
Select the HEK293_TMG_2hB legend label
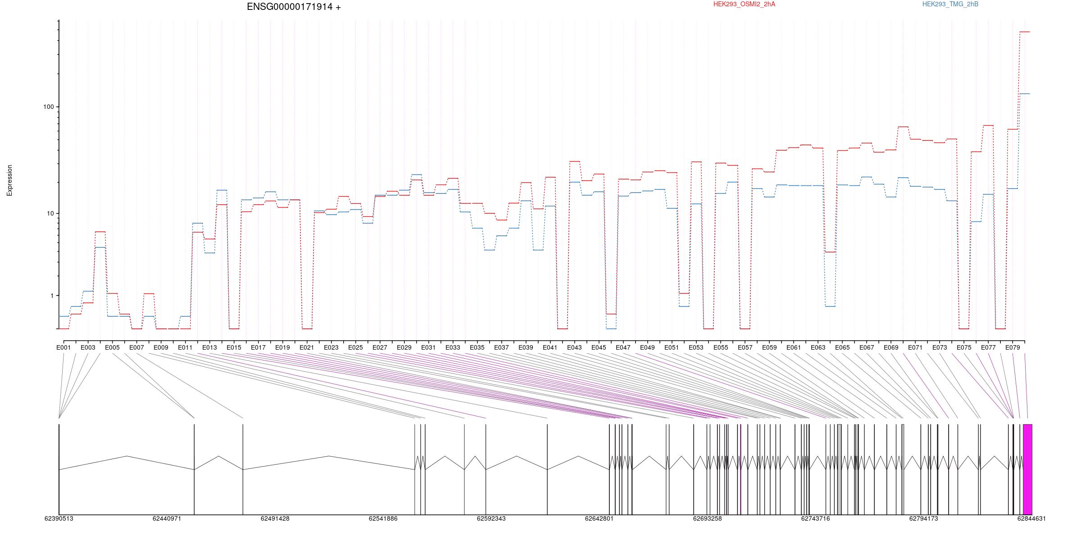[950, 4]
